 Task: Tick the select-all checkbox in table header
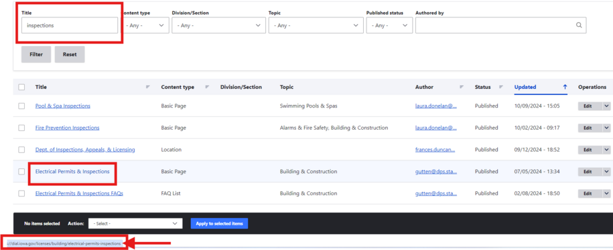pyautogui.click(x=21, y=88)
